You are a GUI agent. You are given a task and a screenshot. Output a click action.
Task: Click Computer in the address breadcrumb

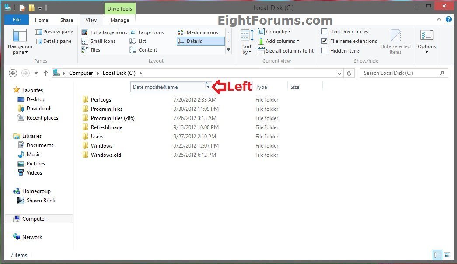pyautogui.click(x=81, y=73)
